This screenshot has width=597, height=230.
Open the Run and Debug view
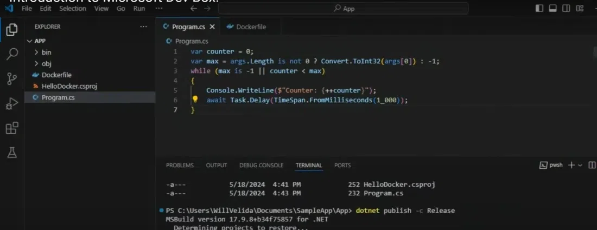(x=12, y=103)
